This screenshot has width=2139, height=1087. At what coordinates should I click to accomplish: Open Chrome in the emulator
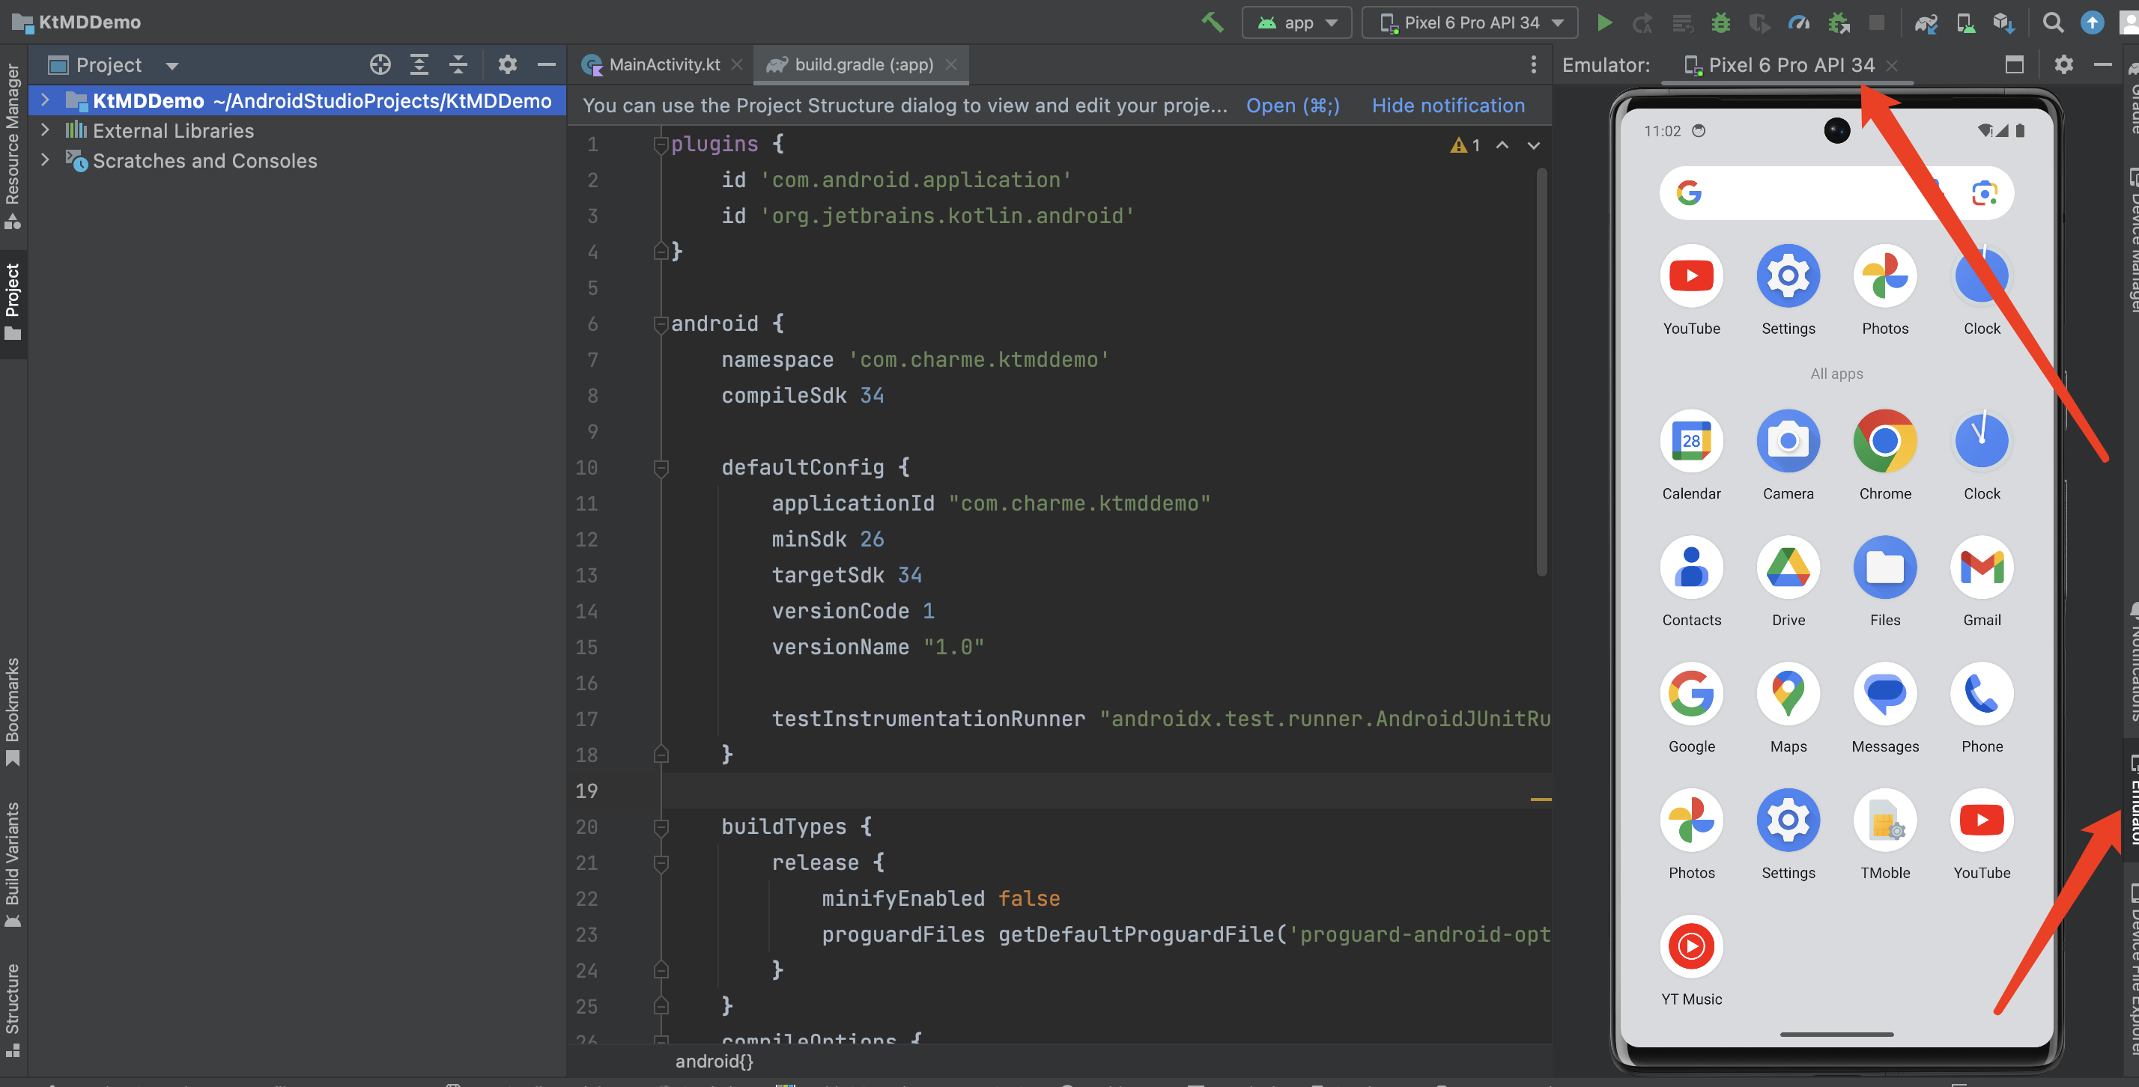pyautogui.click(x=1885, y=441)
